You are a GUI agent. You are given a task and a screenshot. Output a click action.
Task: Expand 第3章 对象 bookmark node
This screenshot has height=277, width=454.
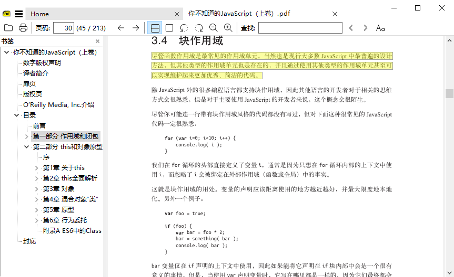point(37,189)
